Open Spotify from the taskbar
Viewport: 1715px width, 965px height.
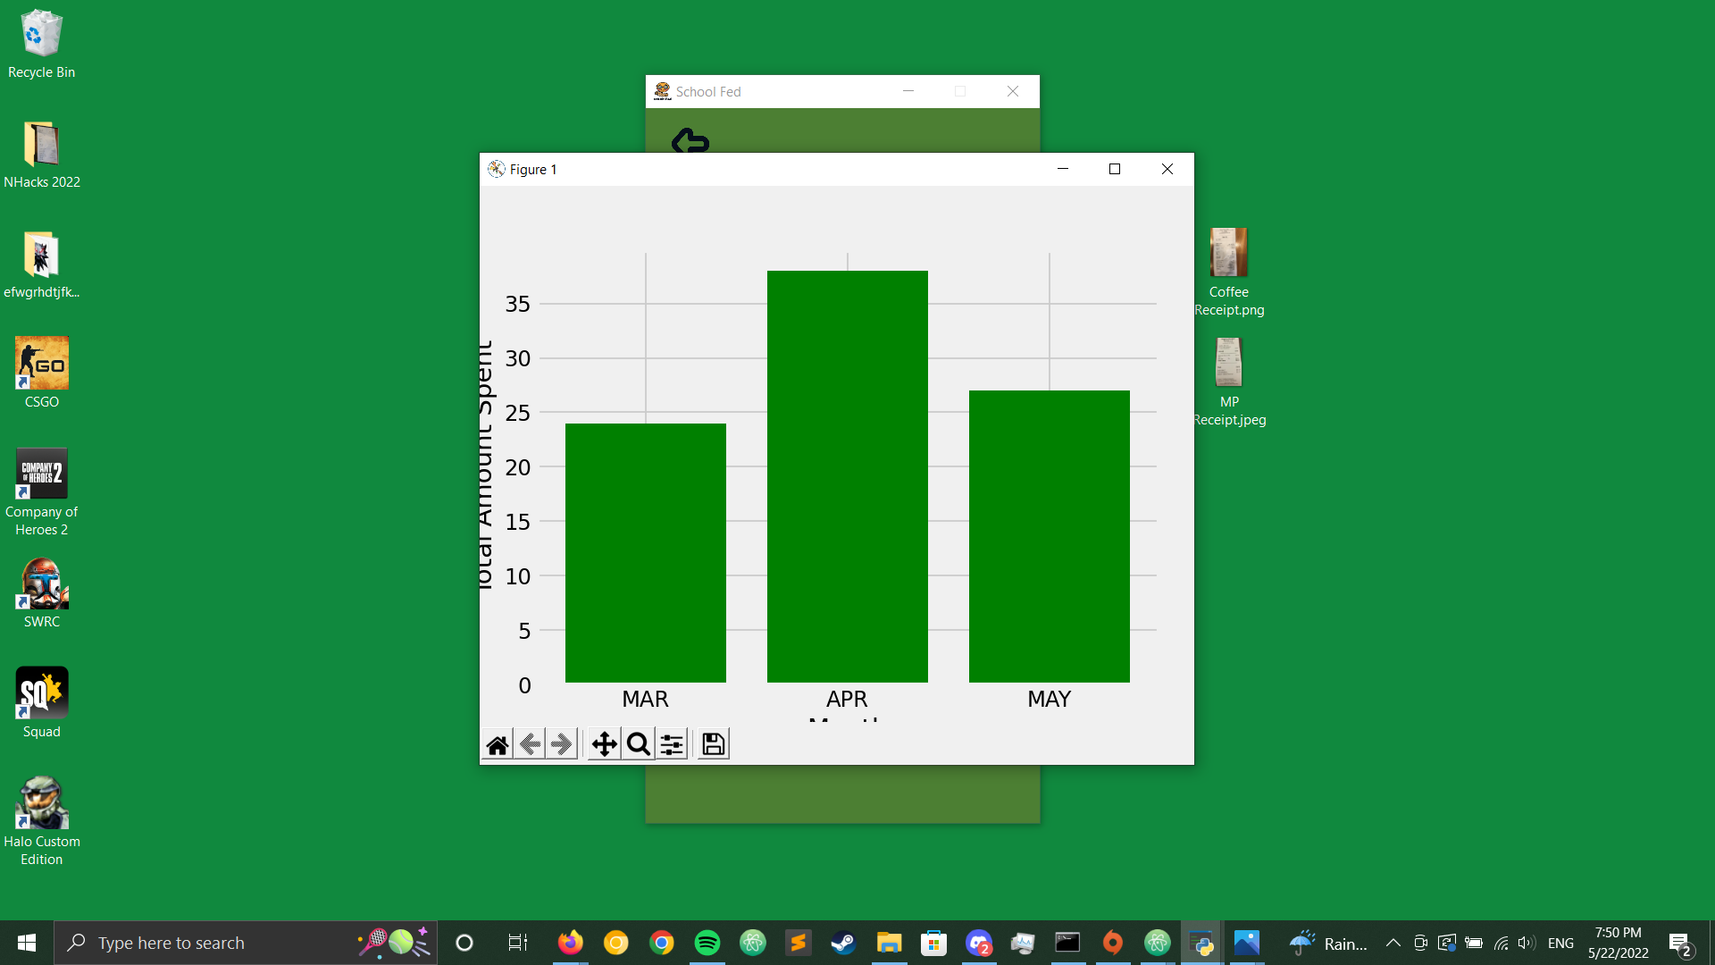click(707, 943)
